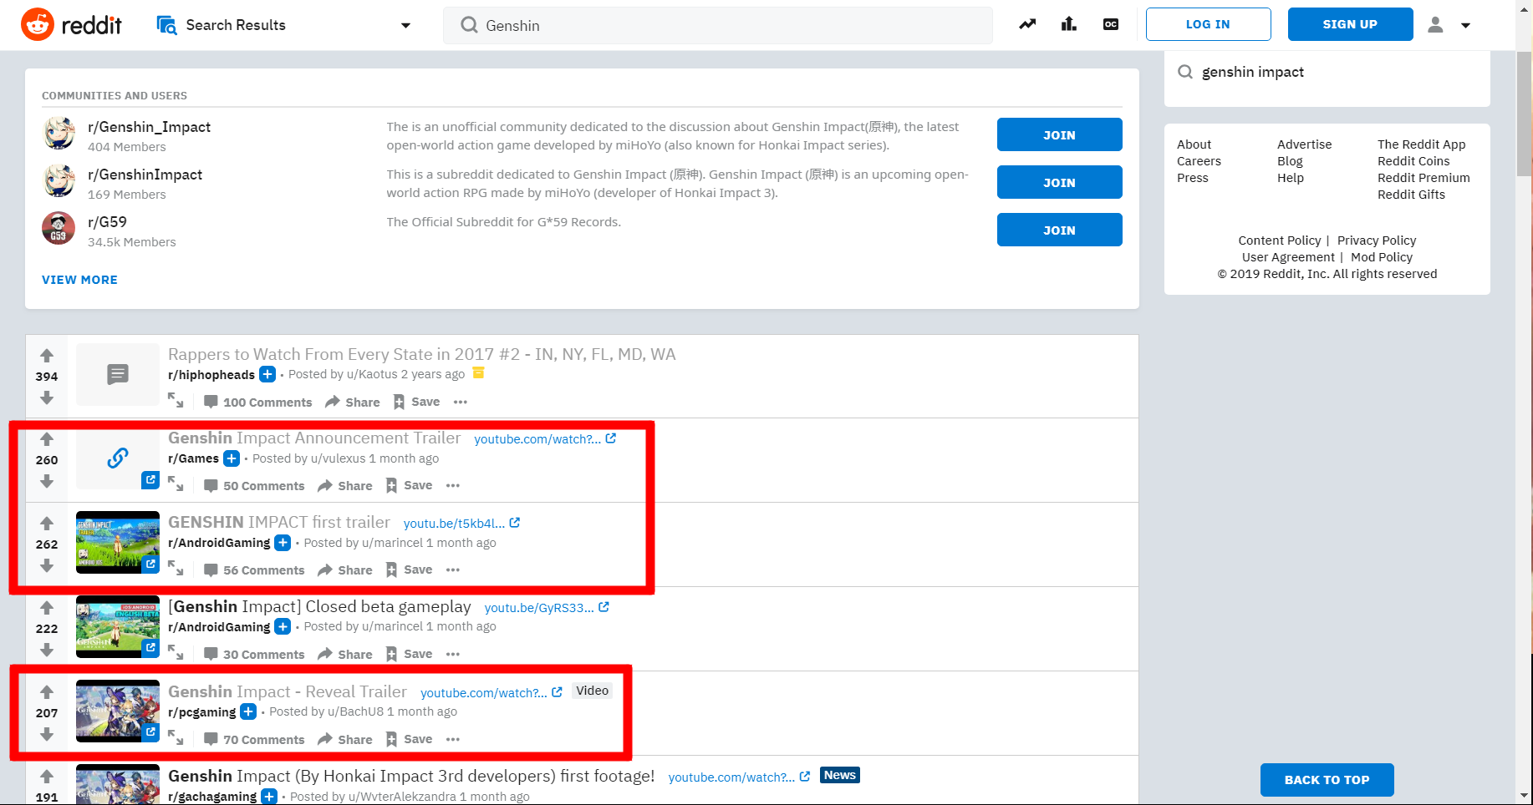The image size is (1533, 805).
Task: Open the youtu.be/t5kb4l external link
Action: coord(461,523)
